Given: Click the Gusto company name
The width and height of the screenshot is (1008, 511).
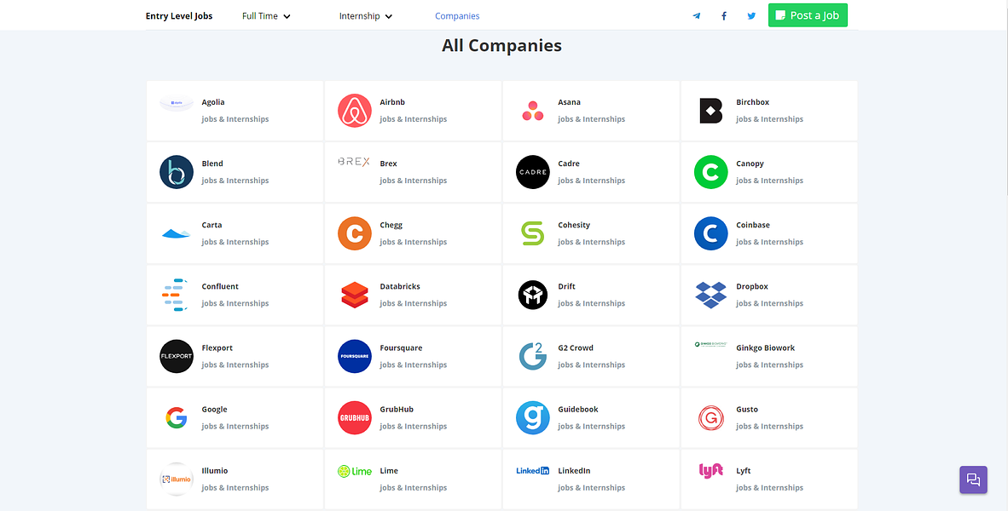Looking at the screenshot, I should [x=747, y=410].
